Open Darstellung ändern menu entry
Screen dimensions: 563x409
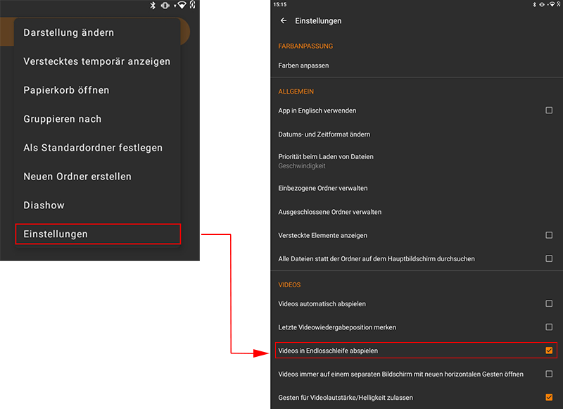97,32
